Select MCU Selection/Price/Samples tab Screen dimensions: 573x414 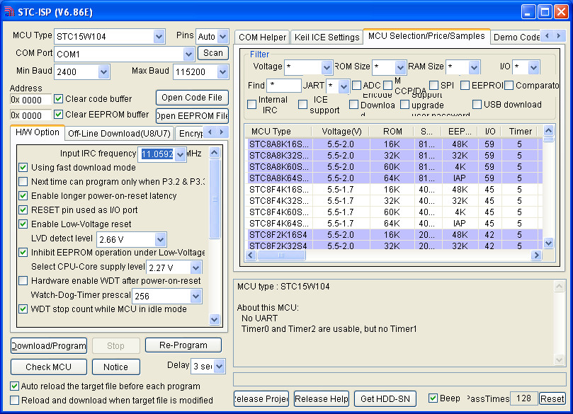426,36
